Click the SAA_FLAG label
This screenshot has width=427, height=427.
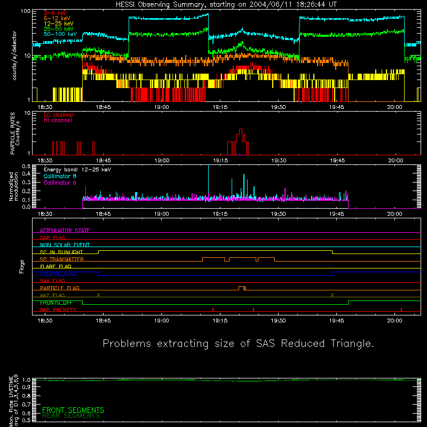tap(52, 281)
